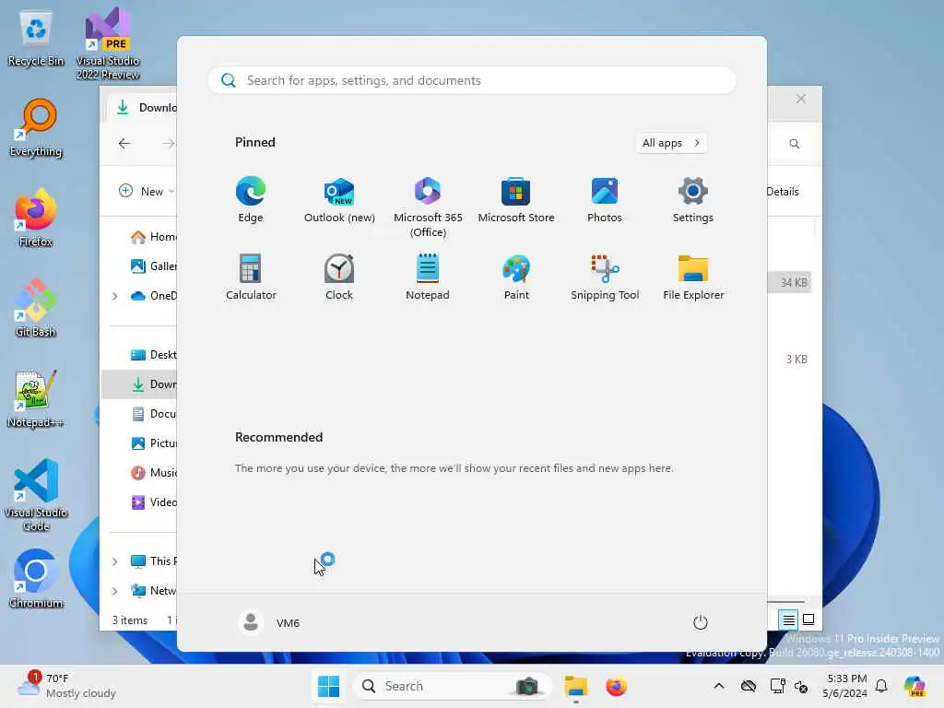Open the Clock app
The image size is (944, 708).
click(339, 277)
